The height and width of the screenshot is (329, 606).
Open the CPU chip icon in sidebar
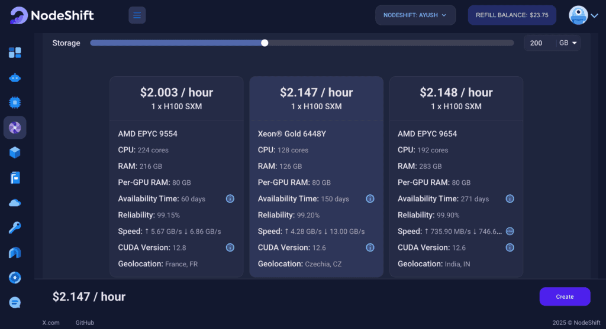15,103
